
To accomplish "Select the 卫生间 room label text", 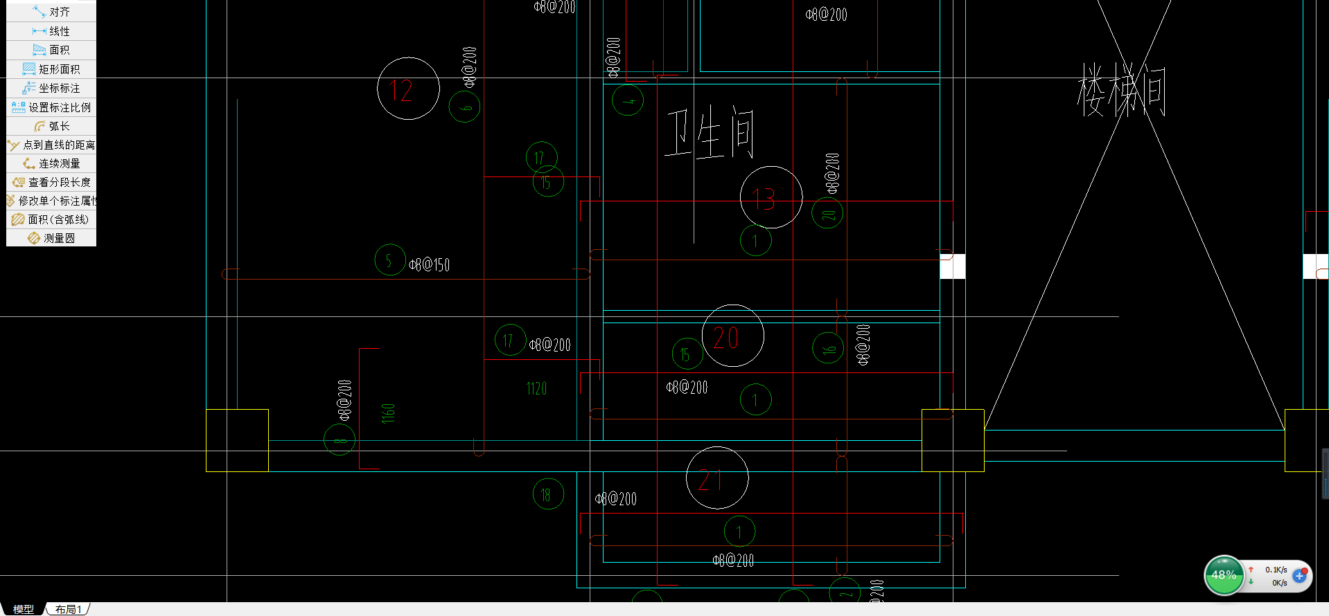I will (x=710, y=134).
